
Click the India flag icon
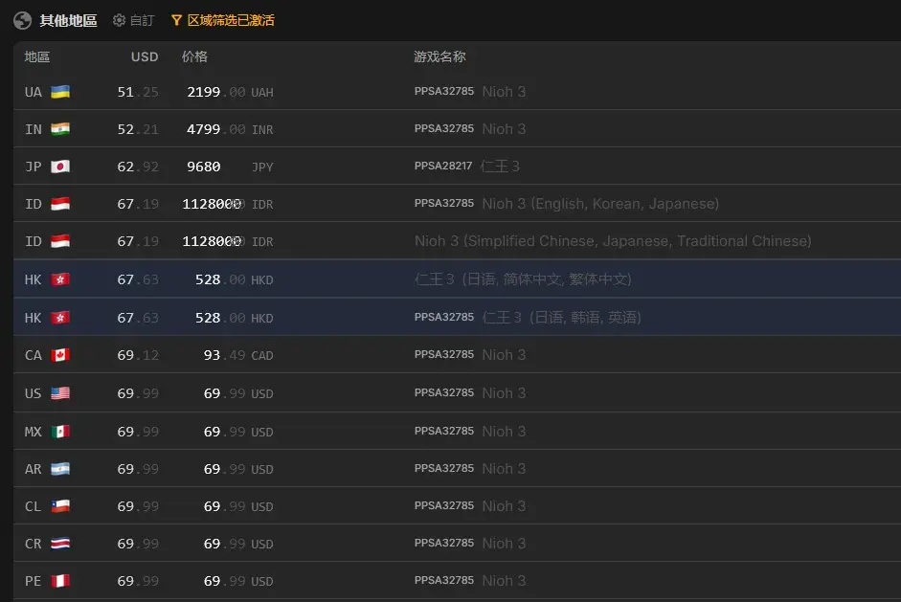tap(60, 129)
